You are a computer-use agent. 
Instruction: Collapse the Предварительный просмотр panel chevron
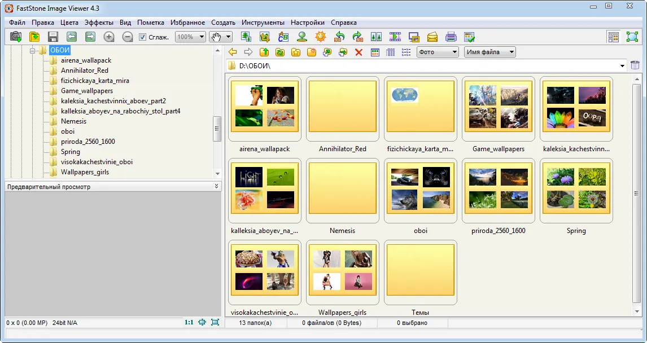click(217, 186)
